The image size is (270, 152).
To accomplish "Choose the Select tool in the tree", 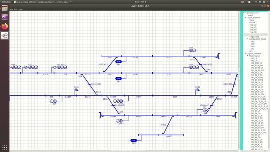I will 250,15.
